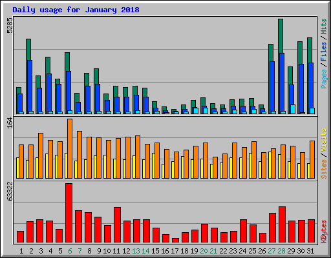This screenshot has width=331, height=258.
Task: Click the day 15 axis label
Action: point(155,251)
